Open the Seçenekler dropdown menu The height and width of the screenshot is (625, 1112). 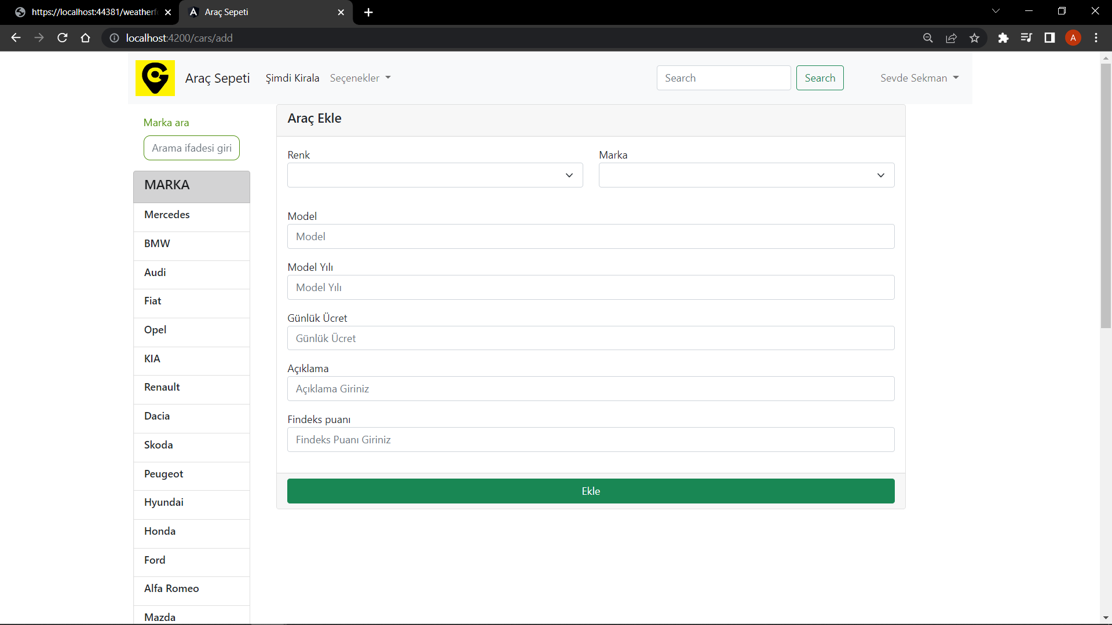coord(360,78)
